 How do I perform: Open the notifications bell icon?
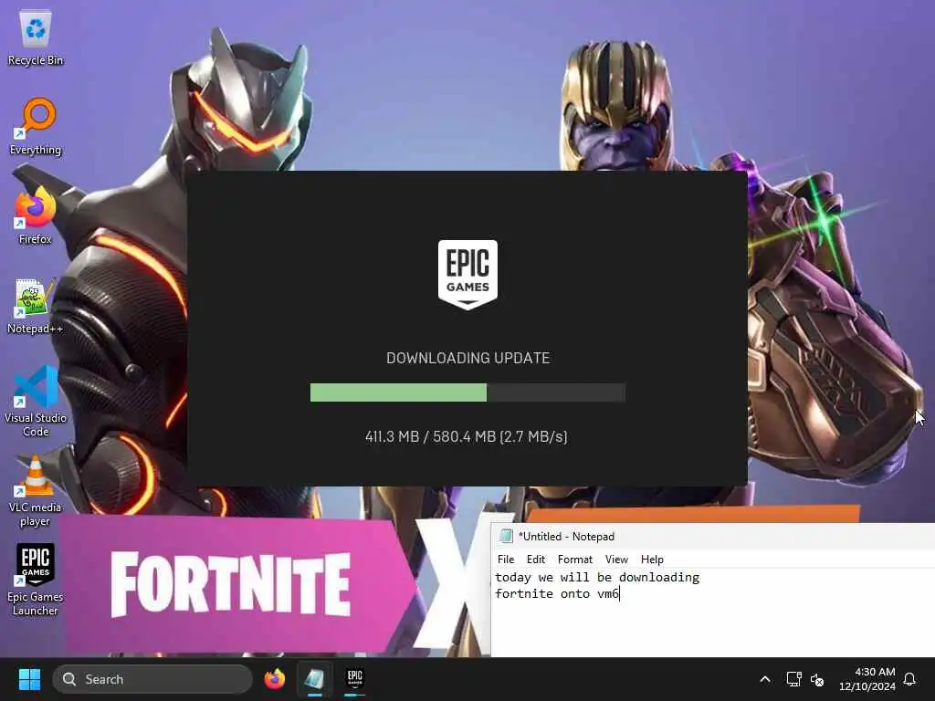(x=909, y=679)
